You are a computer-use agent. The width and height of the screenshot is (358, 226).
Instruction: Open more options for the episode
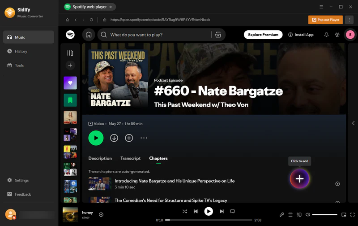144,138
